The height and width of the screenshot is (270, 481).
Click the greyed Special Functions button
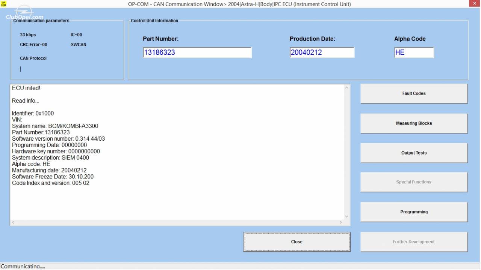(414, 182)
